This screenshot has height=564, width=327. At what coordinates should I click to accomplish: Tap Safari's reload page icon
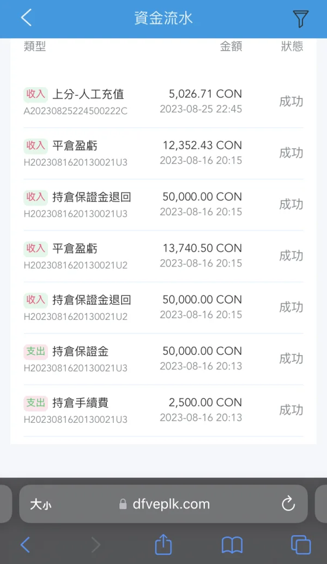point(288,504)
